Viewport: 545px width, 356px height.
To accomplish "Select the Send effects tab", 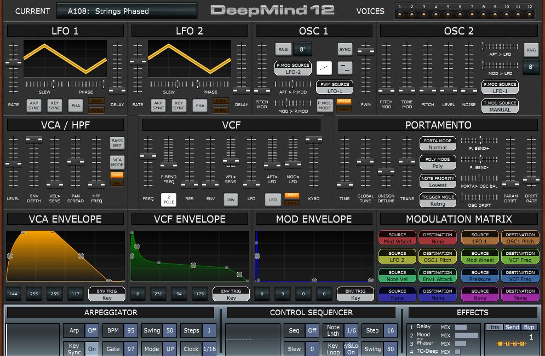I will (512, 327).
